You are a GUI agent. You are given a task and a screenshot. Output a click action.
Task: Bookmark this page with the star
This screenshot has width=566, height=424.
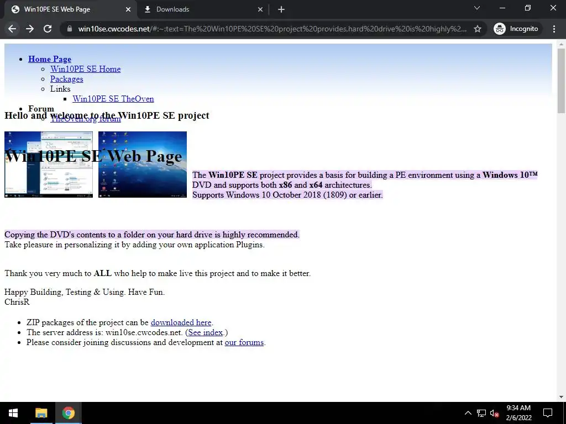tap(478, 29)
